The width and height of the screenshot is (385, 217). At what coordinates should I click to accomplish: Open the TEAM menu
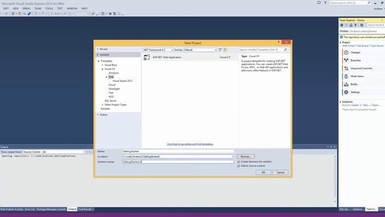pyautogui.click(x=37, y=8)
